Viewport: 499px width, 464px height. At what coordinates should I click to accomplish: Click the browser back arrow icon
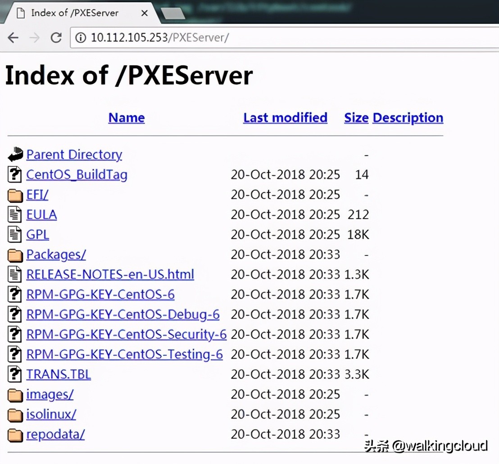tap(13, 38)
